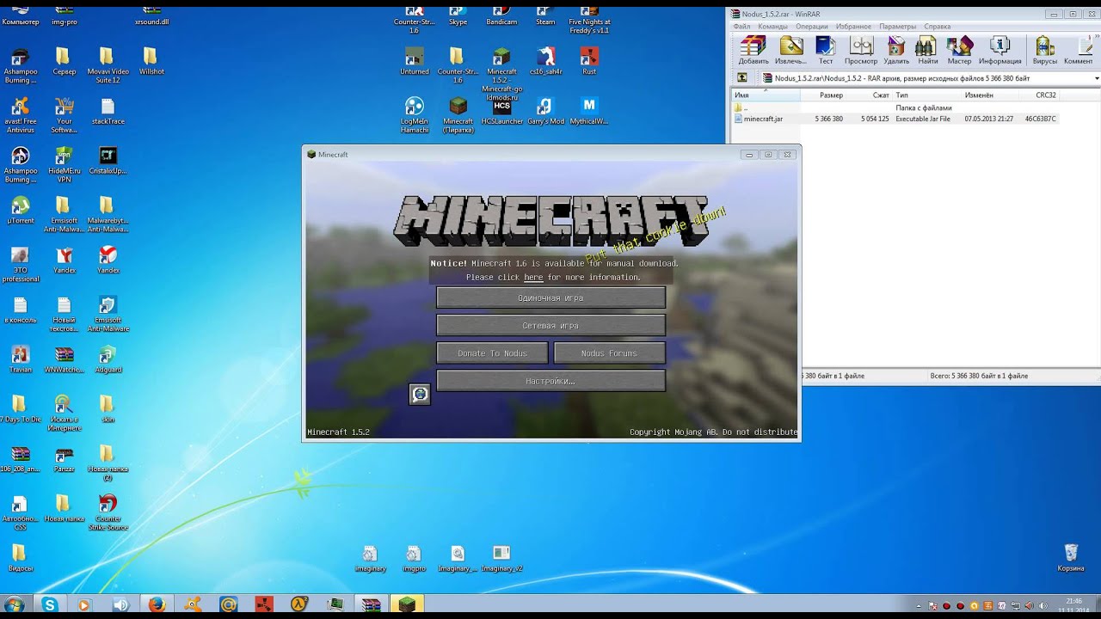Viewport: 1101px width, 619px height.
Task: Select the Rust desktop shortcut
Action: point(589,62)
